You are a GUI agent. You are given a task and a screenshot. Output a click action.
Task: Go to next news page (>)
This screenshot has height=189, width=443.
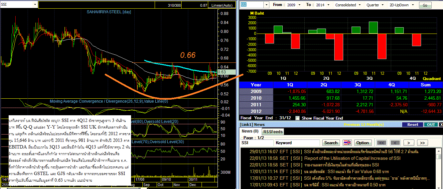[x=408, y=142]
